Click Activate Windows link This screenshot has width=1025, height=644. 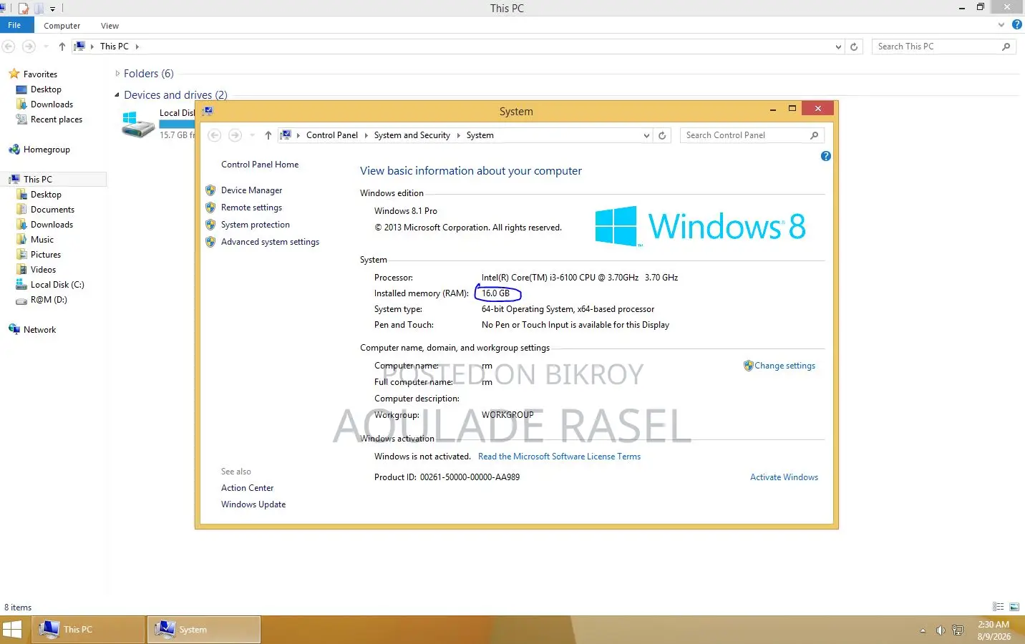tap(784, 477)
